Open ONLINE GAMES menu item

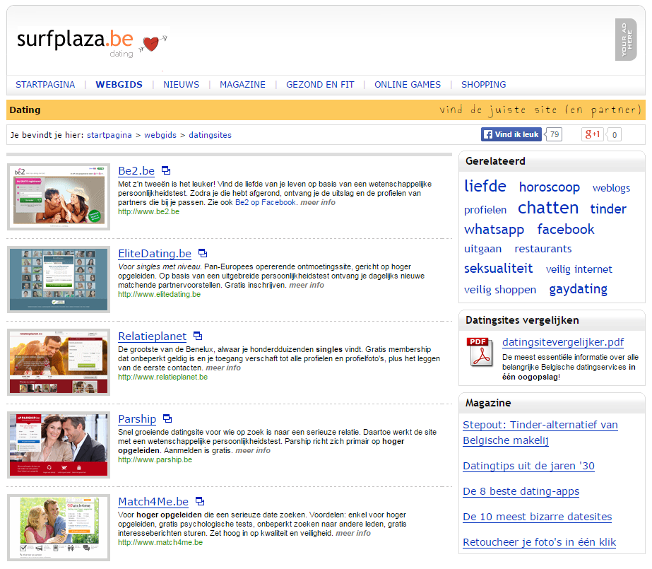coord(408,84)
